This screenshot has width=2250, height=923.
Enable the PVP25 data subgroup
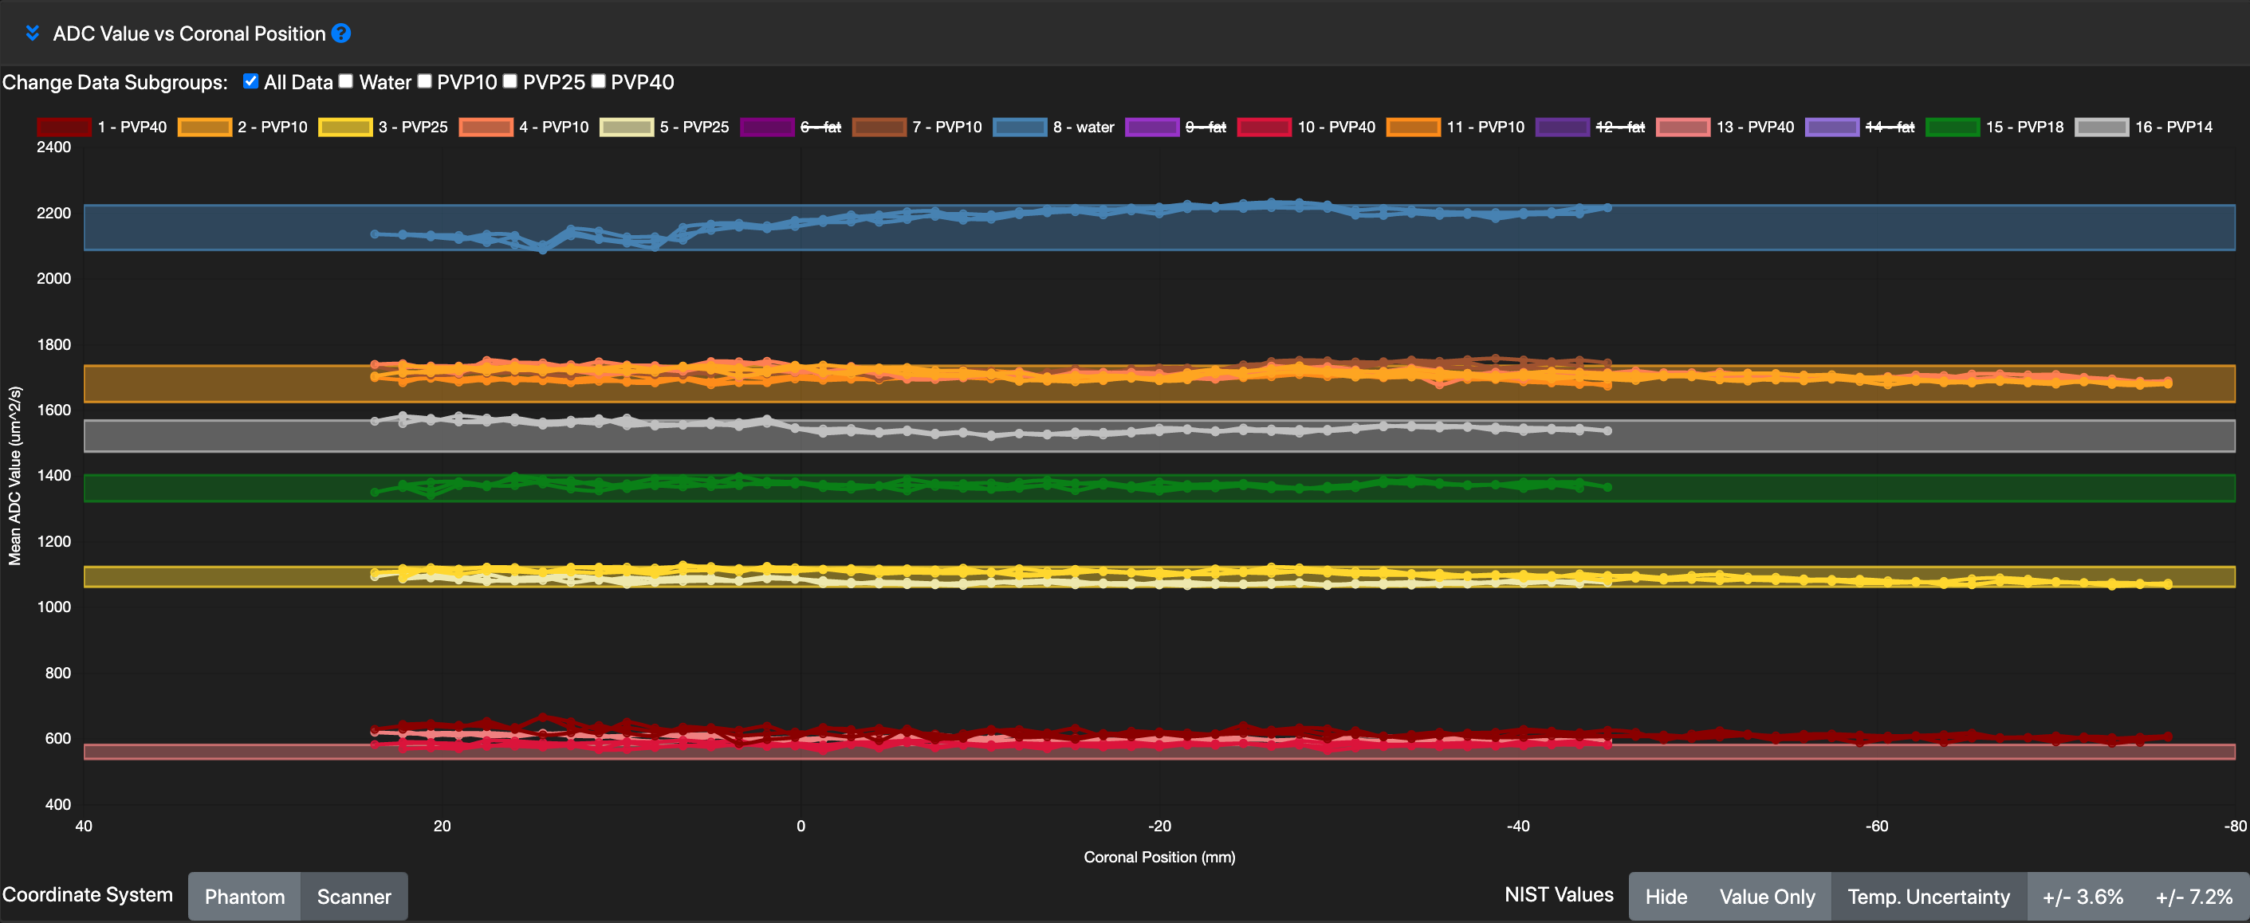(510, 81)
